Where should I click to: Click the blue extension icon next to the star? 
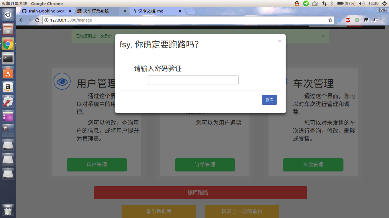point(339,20)
